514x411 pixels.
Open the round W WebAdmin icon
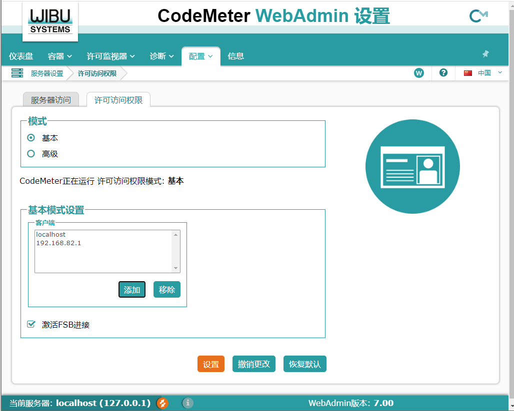coord(418,73)
